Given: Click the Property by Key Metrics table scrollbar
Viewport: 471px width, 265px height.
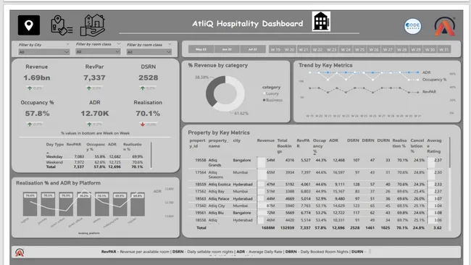Looking at the screenshot, I should (450, 153).
